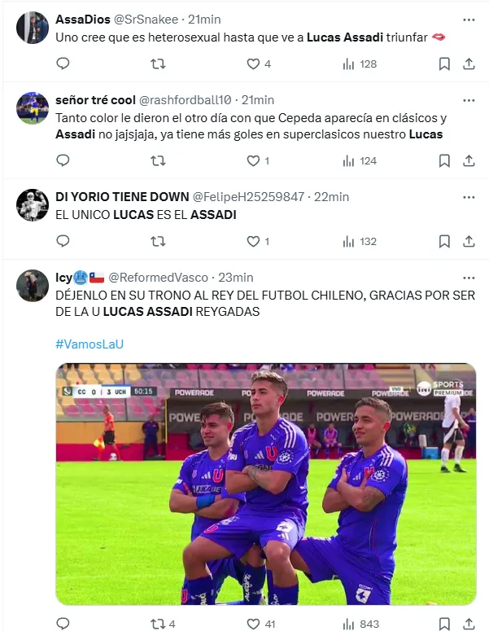Open @rashfordball10 profile handle
Screen dimensions: 489x631
[x=185, y=100]
